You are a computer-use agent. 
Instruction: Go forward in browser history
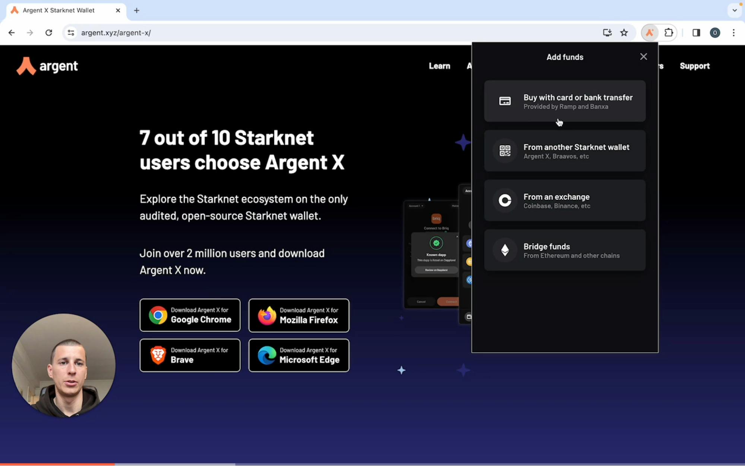pos(30,33)
